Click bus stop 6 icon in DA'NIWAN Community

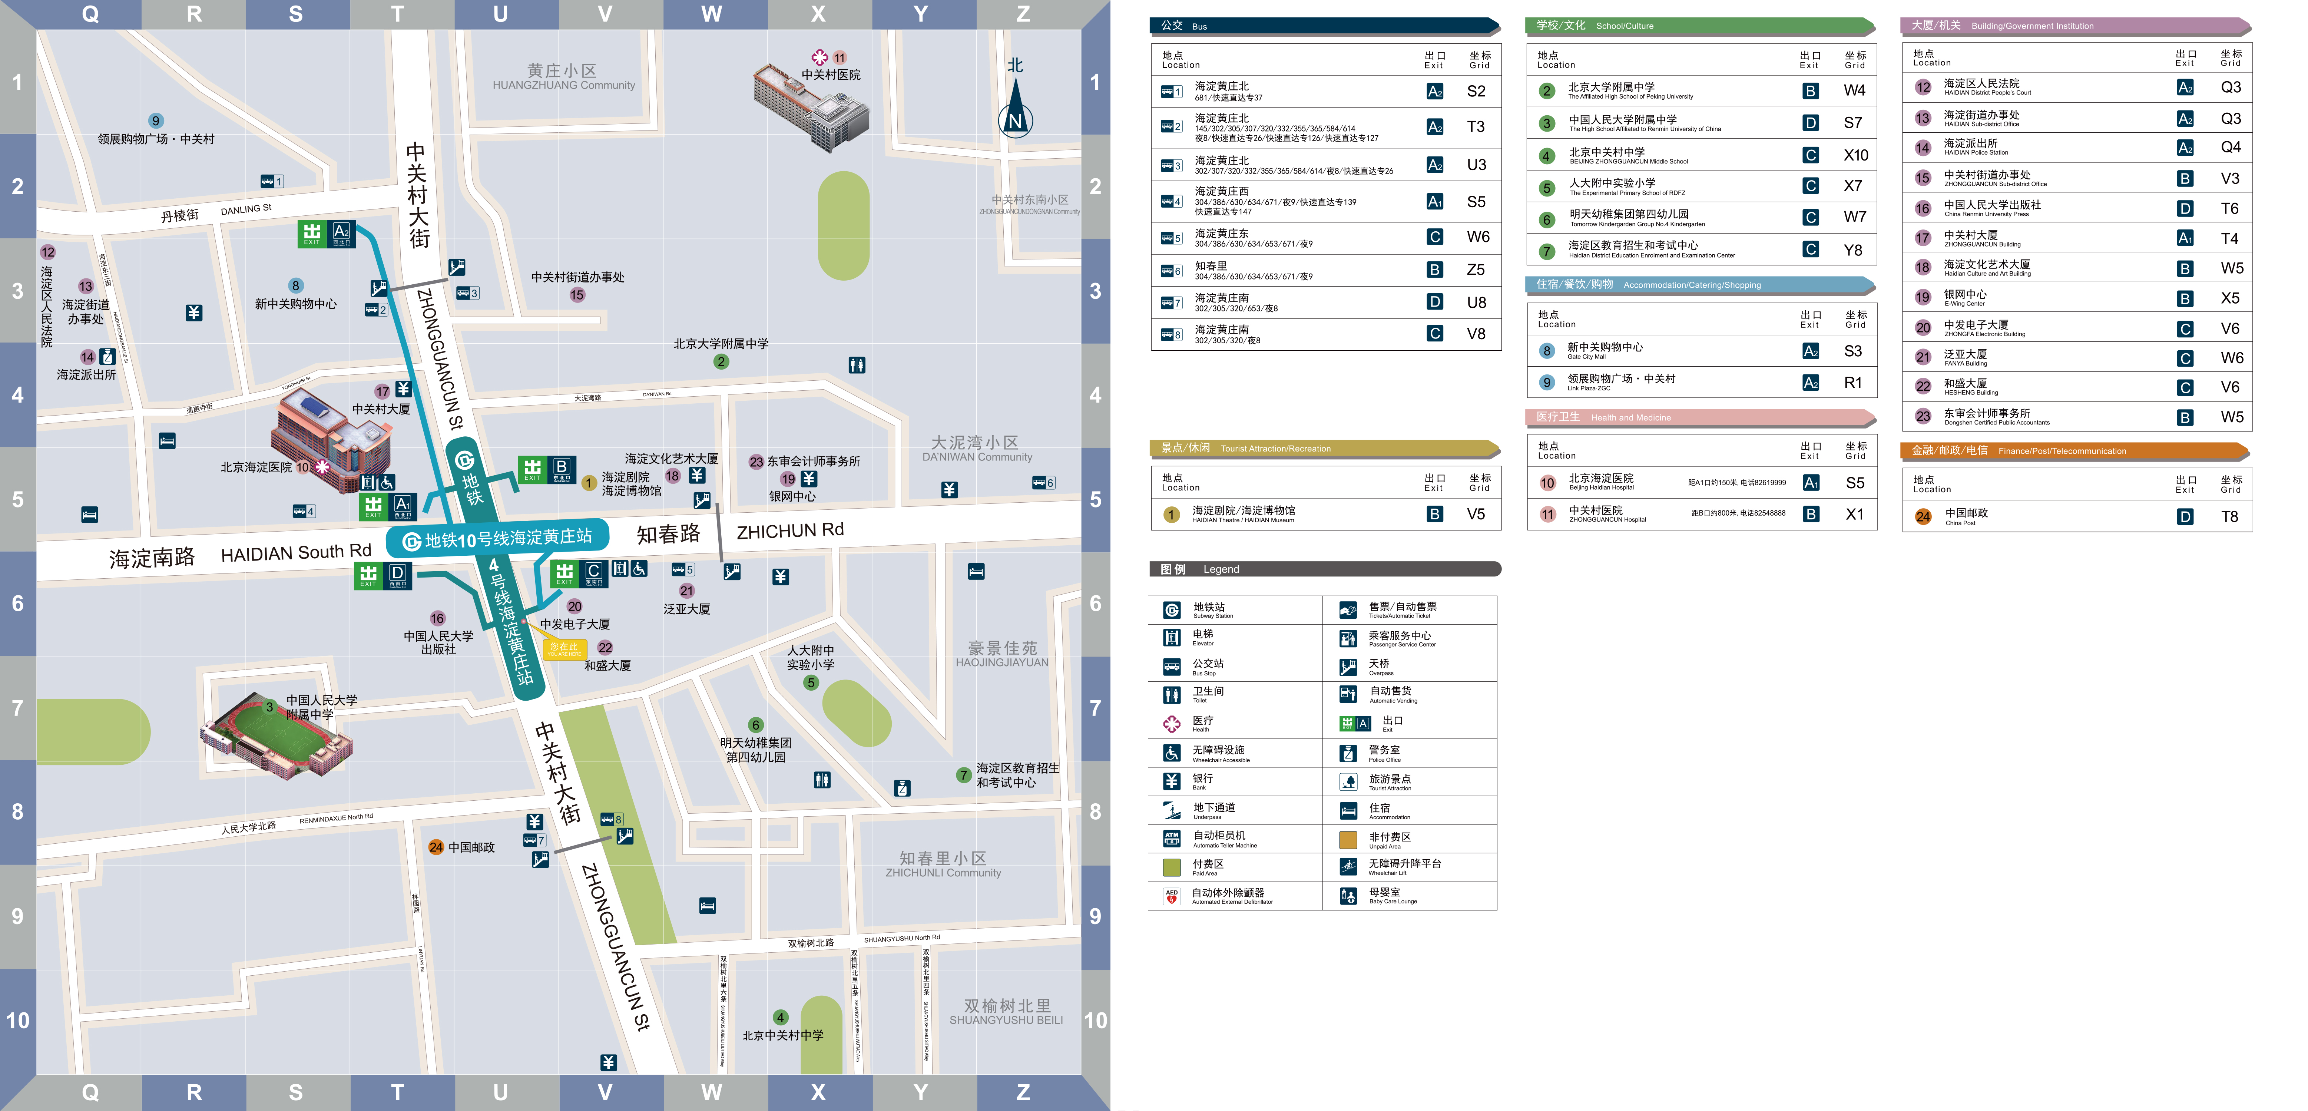pos(1044,483)
